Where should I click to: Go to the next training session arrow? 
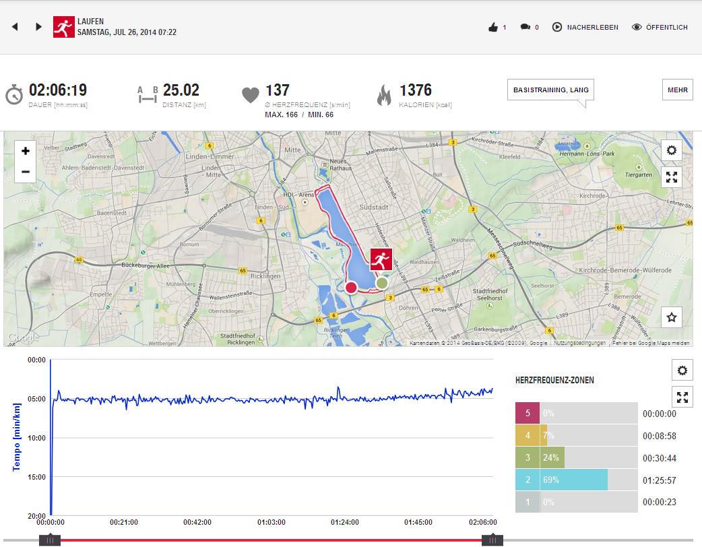coord(38,27)
